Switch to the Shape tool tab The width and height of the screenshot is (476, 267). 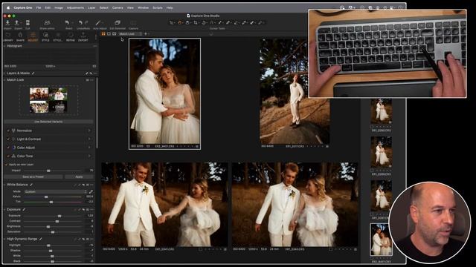pyautogui.click(x=20, y=37)
